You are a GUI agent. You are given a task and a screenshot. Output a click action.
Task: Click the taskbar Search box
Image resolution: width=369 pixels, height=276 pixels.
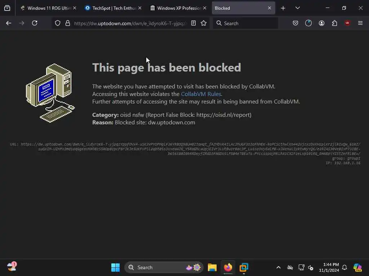[x=164, y=267]
